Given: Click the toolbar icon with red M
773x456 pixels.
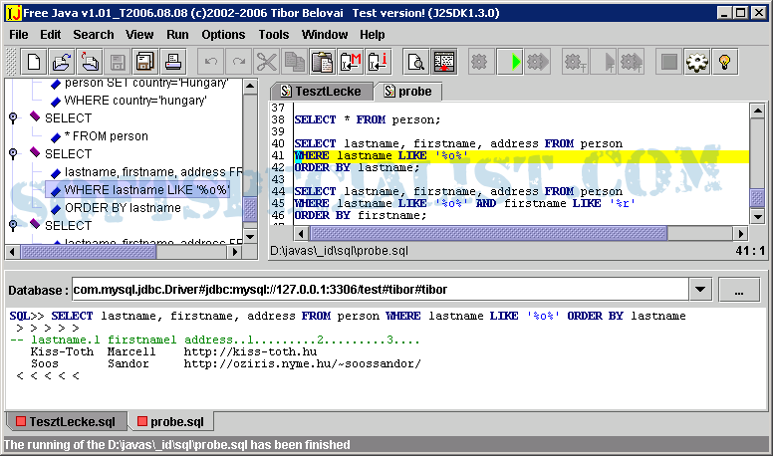Looking at the screenshot, I should [350, 62].
